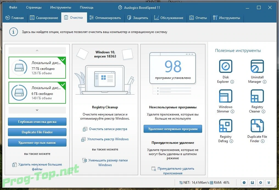The image size is (279, 190).
Task: Click the RAM usage indicator
Action: (x=220, y=183)
